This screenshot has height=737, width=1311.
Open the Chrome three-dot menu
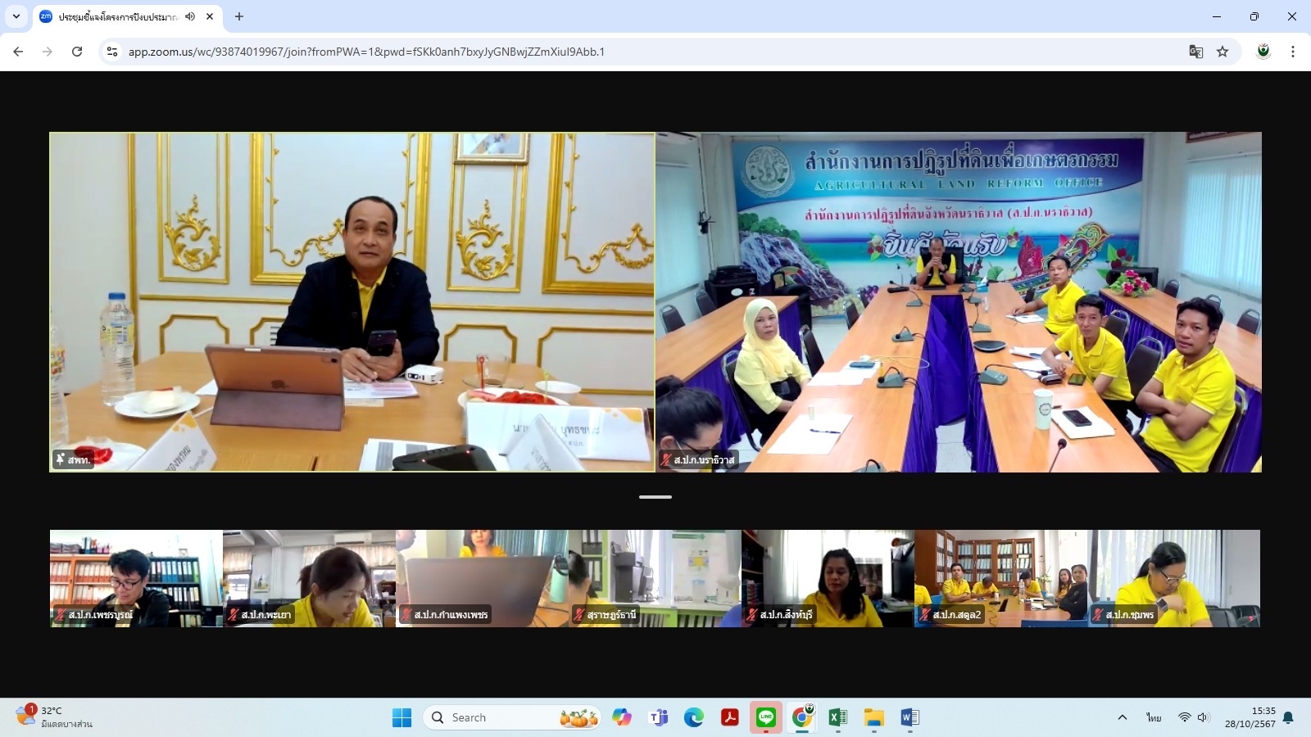coord(1293,52)
